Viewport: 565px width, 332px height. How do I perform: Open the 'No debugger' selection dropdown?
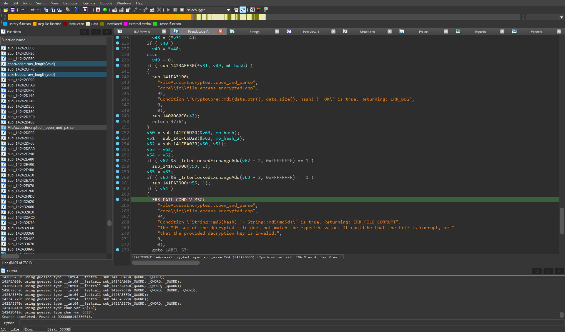228,10
